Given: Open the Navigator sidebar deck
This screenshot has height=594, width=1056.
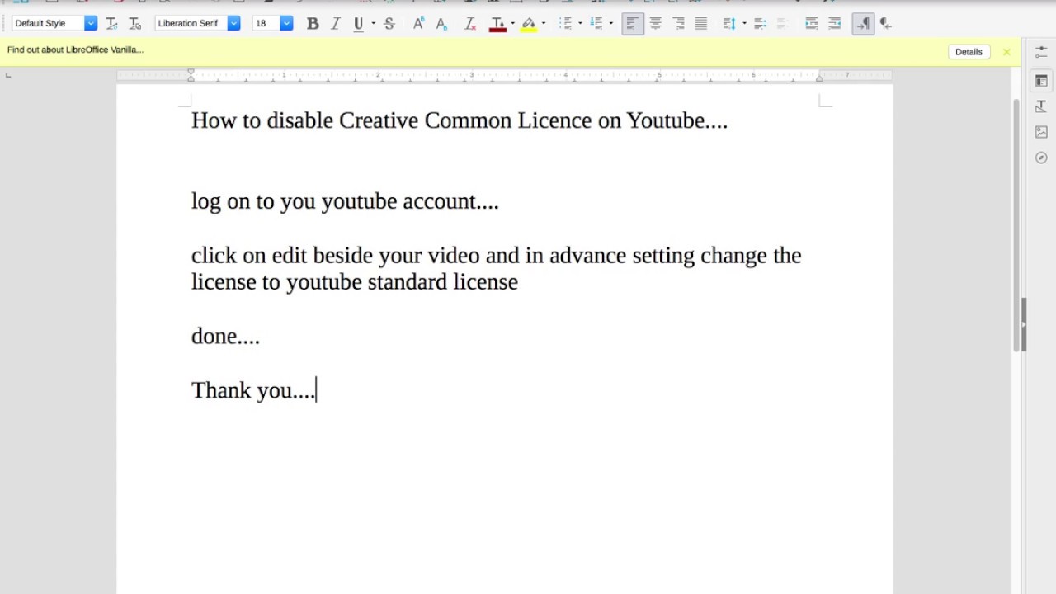Looking at the screenshot, I should pos(1041,158).
